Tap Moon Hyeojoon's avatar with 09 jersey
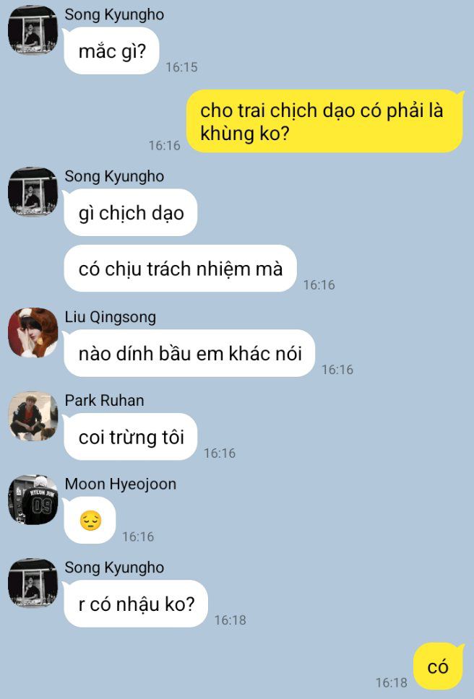This screenshot has height=699, width=474. pyautogui.click(x=33, y=500)
